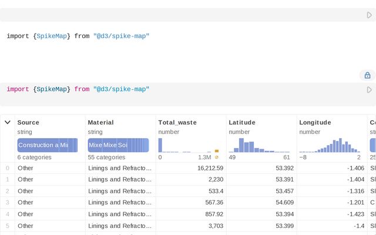Click the small orange outlier icon under Total_waste
376x235 pixels.
pyautogui.click(x=217, y=157)
